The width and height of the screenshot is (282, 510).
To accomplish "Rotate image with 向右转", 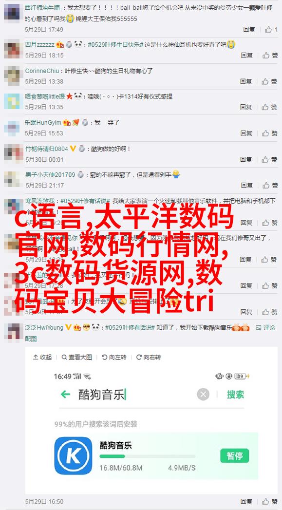I will coord(149,357).
